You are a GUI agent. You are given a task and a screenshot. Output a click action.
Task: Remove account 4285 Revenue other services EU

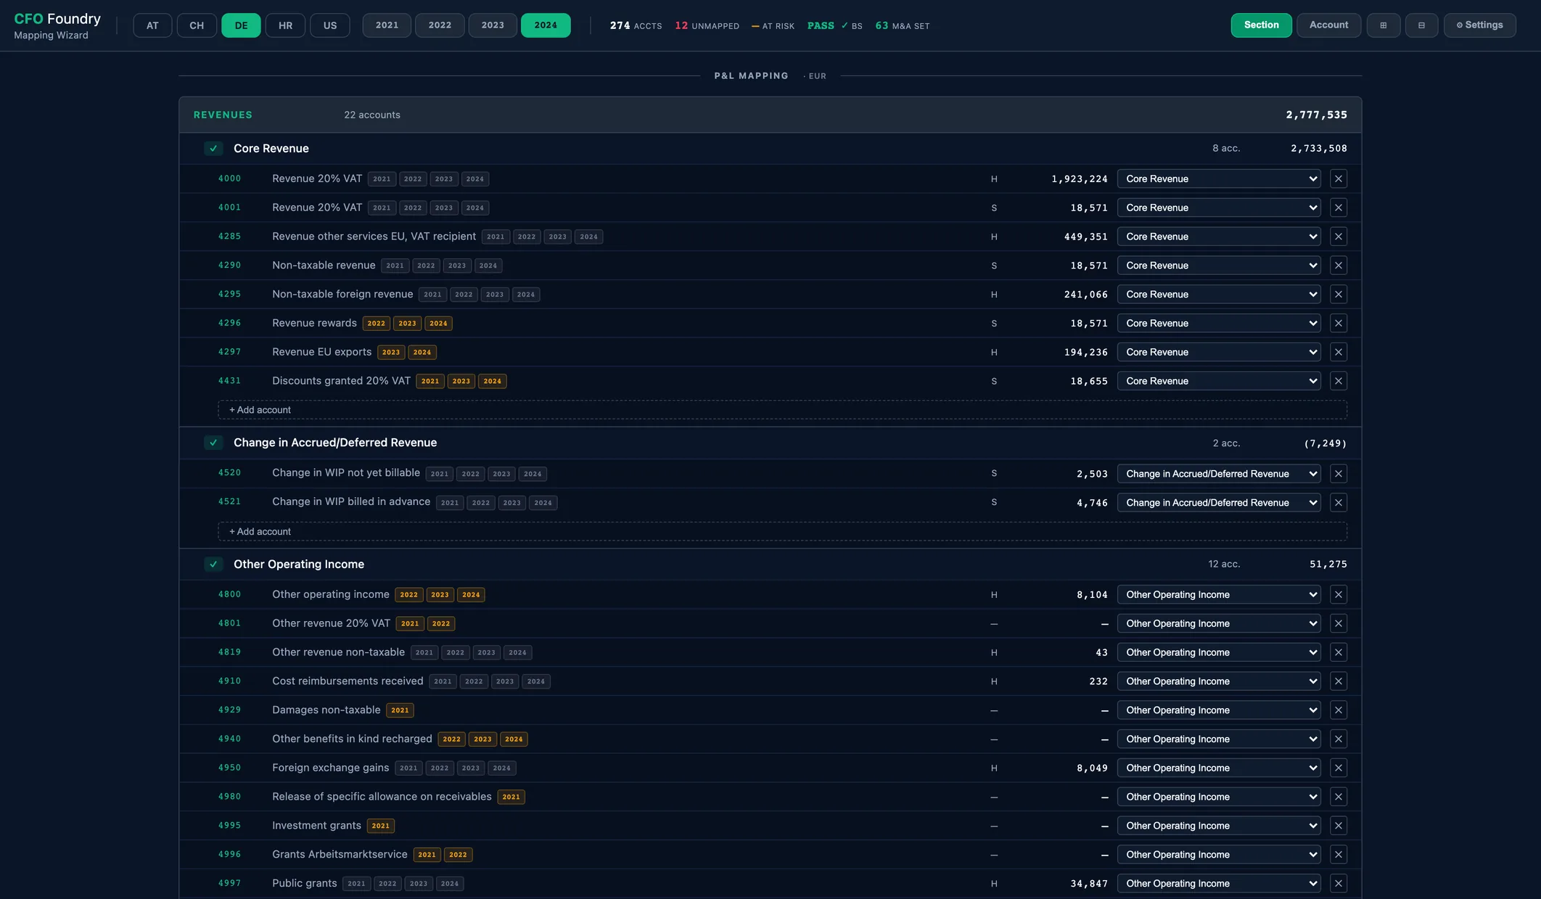coord(1339,237)
